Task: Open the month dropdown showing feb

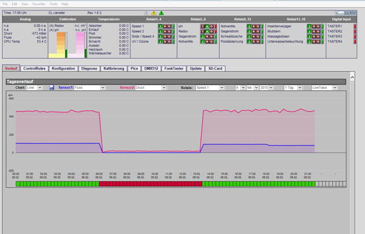Action: 253,88
